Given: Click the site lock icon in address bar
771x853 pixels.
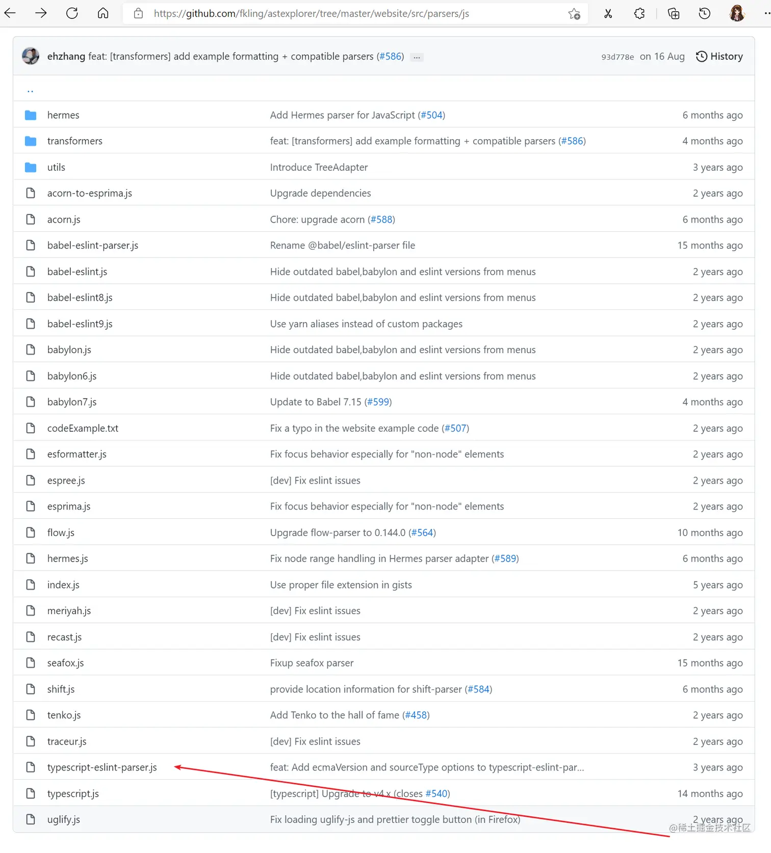Looking at the screenshot, I should click(138, 13).
